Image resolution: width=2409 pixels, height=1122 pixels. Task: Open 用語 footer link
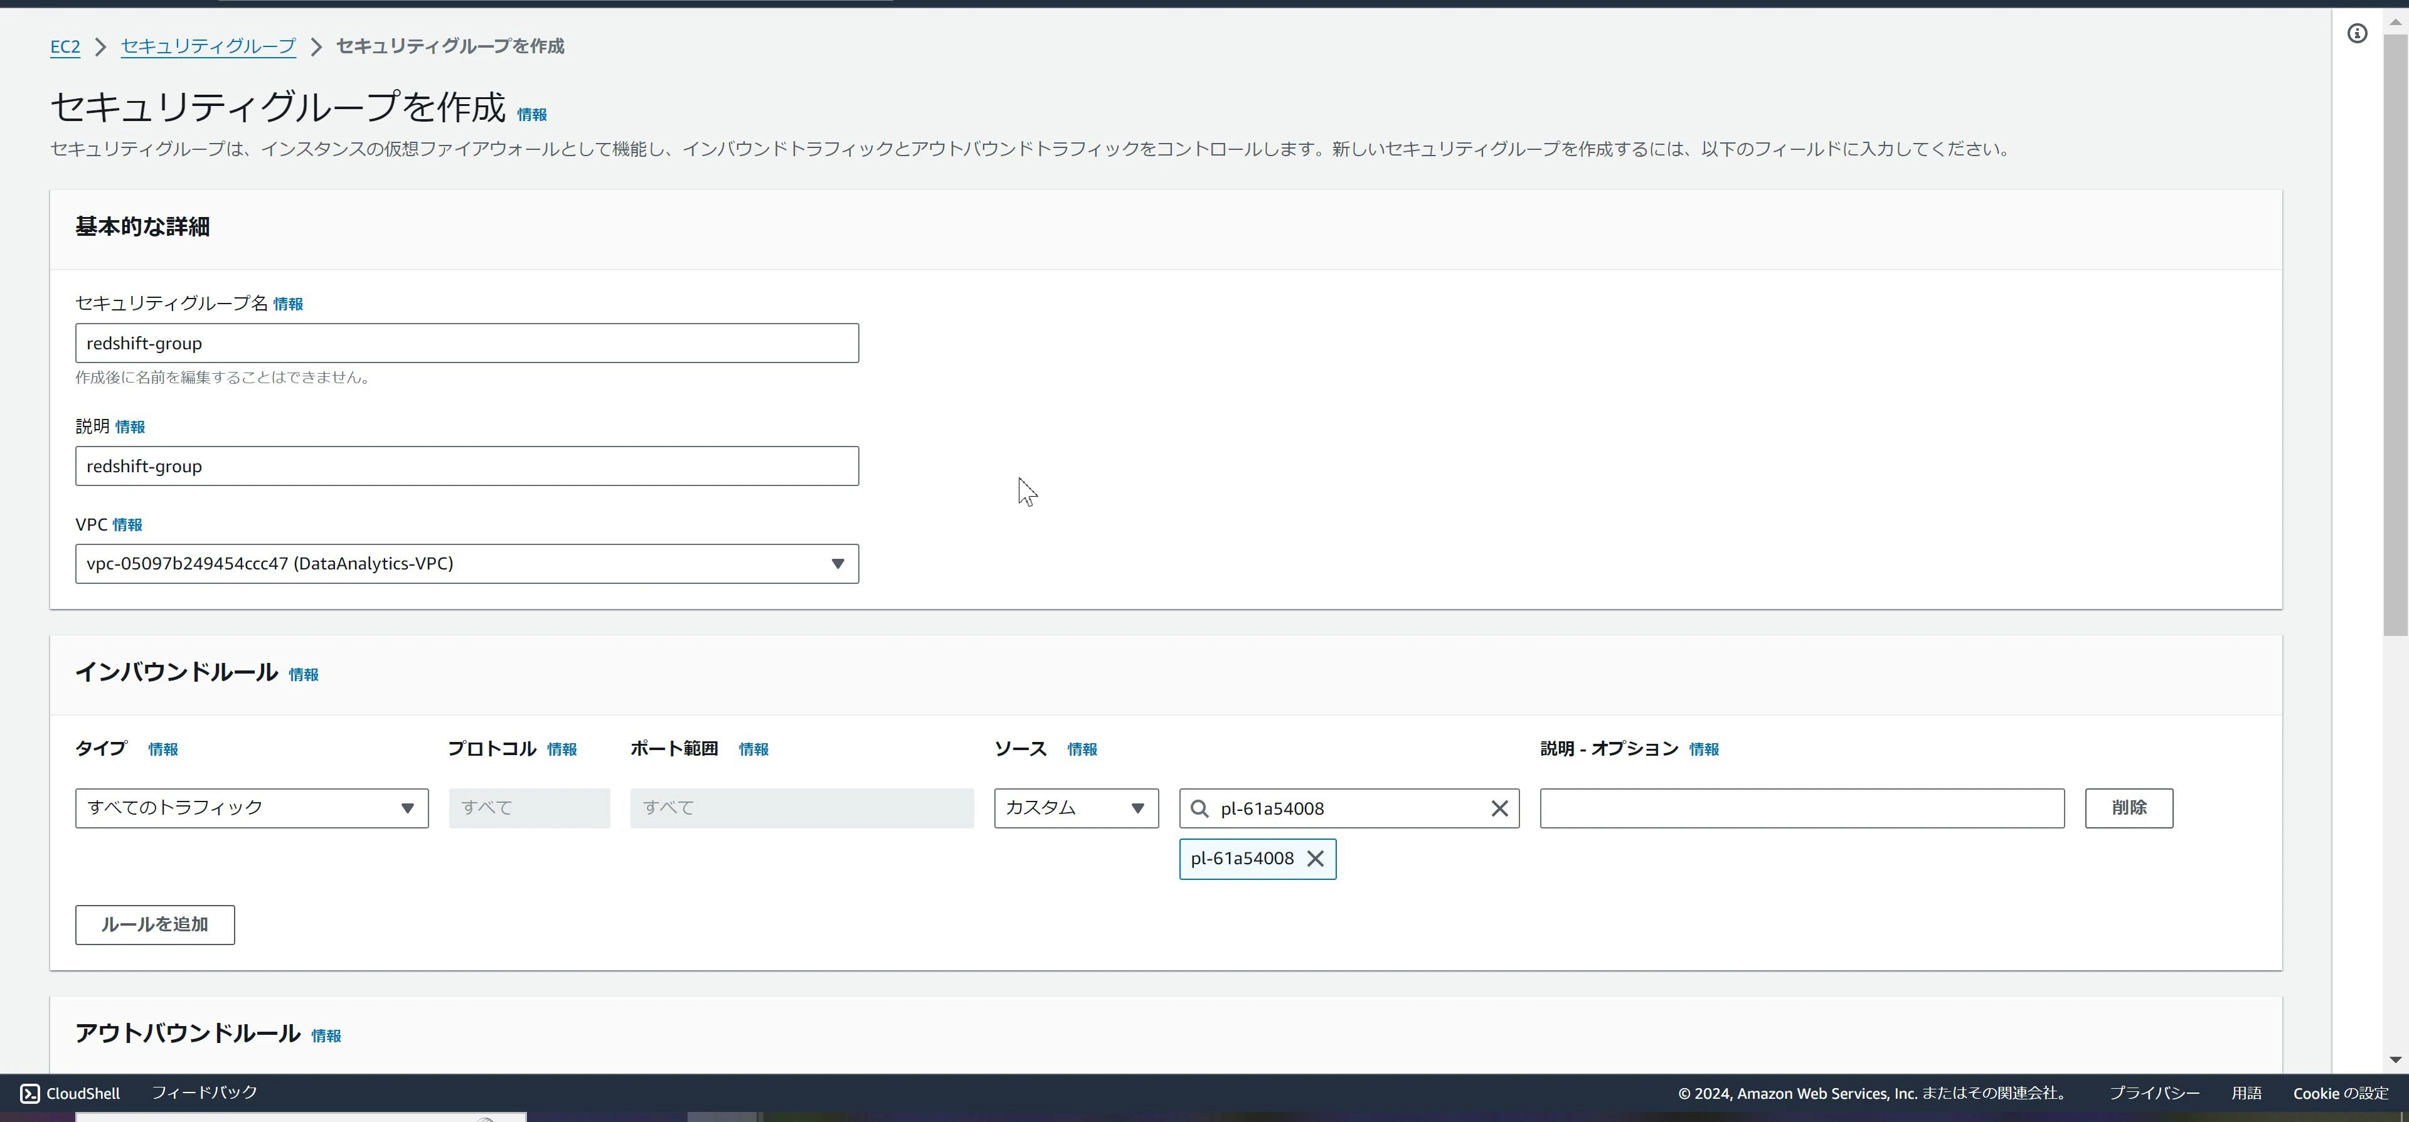point(2247,1093)
